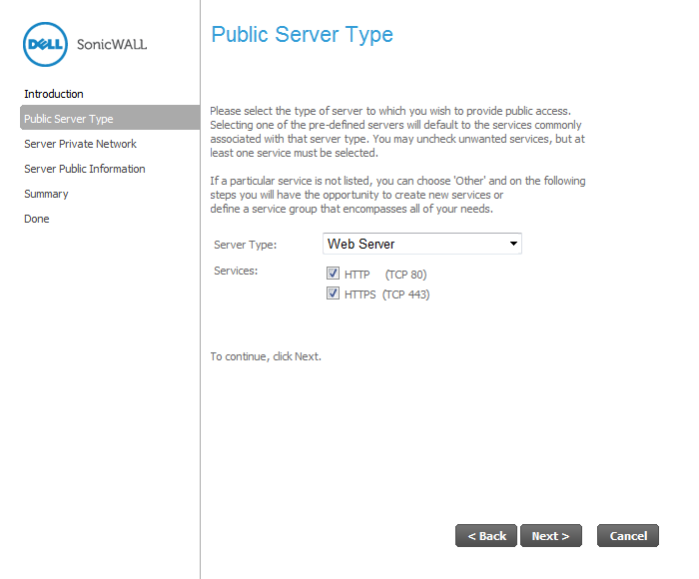Click the HTTPS (TCP 443) label text
The height and width of the screenshot is (579, 699).
coord(387,294)
